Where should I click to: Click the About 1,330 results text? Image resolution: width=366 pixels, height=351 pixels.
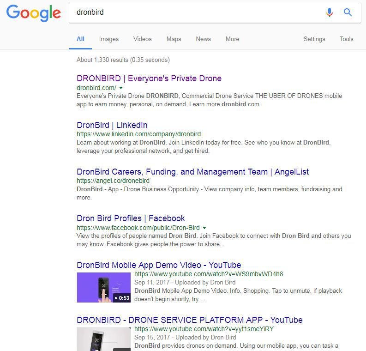tap(123, 60)
